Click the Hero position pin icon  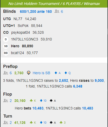29,73
